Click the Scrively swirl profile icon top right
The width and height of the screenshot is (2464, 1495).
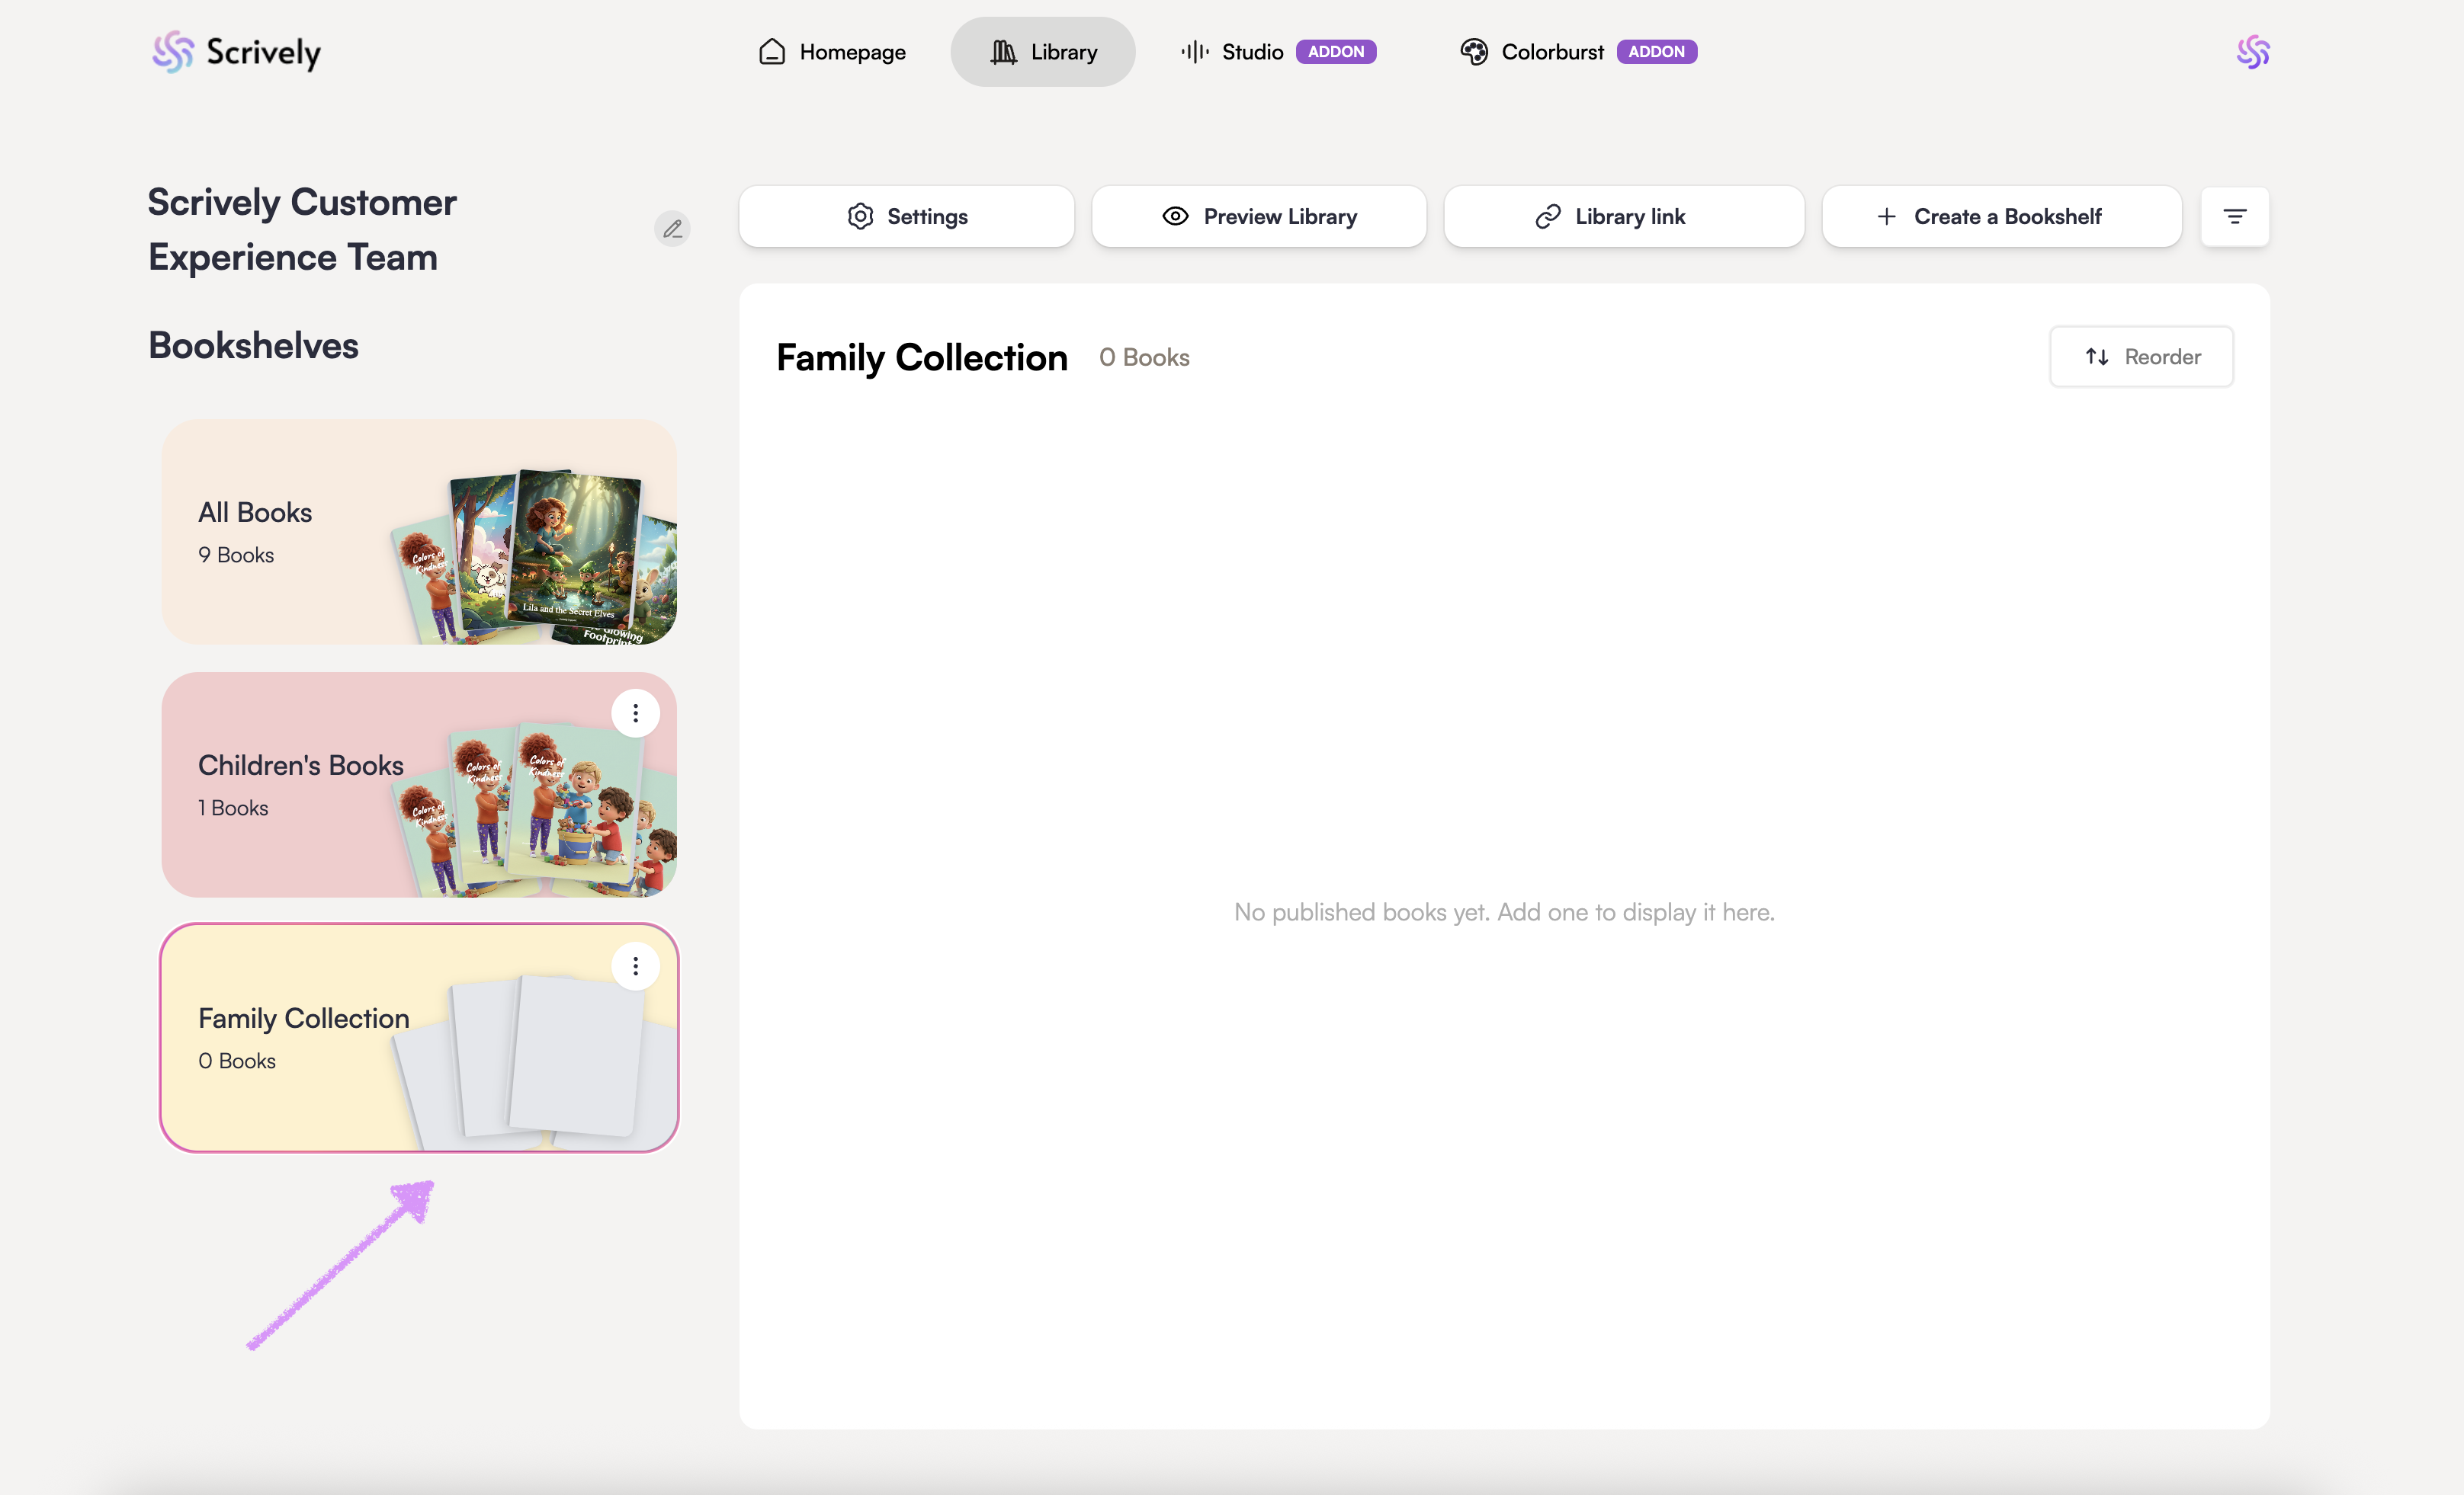click(x=2252, y=52)
